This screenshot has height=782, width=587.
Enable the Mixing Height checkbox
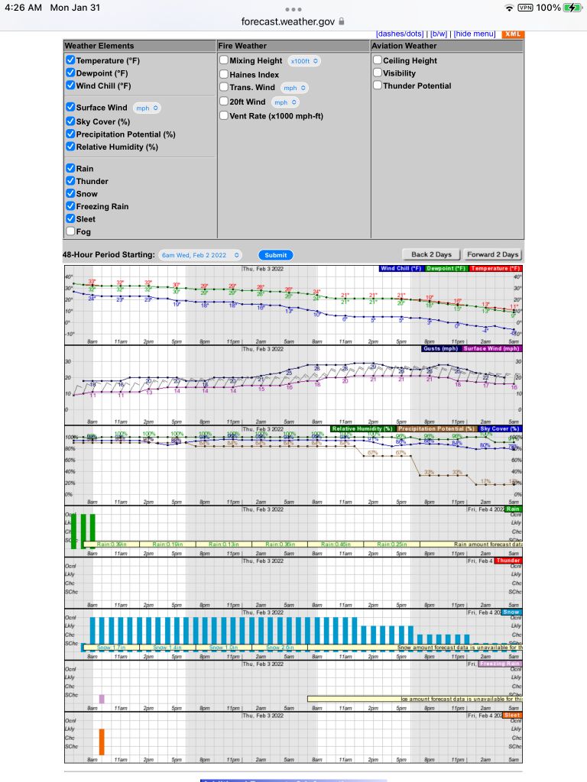(224, 60)
